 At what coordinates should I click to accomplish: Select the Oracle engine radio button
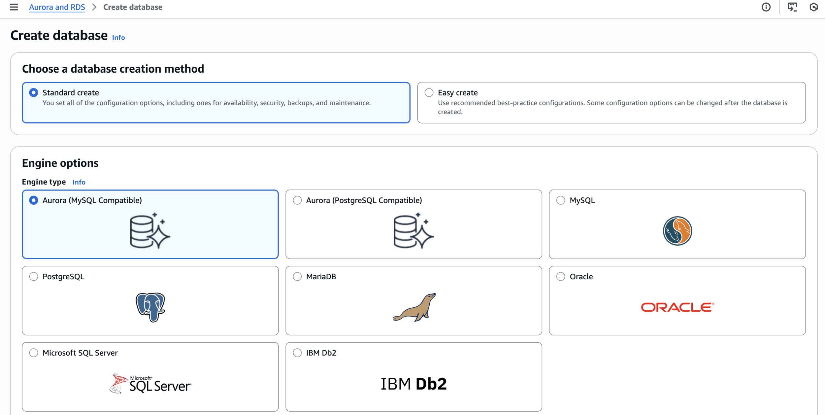(x=560, y=276)
